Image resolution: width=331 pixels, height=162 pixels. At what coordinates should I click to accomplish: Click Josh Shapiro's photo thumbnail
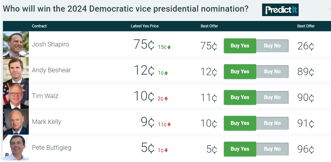pos(16,44)
